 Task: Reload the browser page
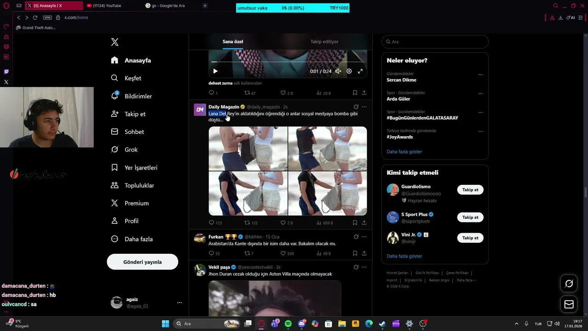tap(35, 17)
